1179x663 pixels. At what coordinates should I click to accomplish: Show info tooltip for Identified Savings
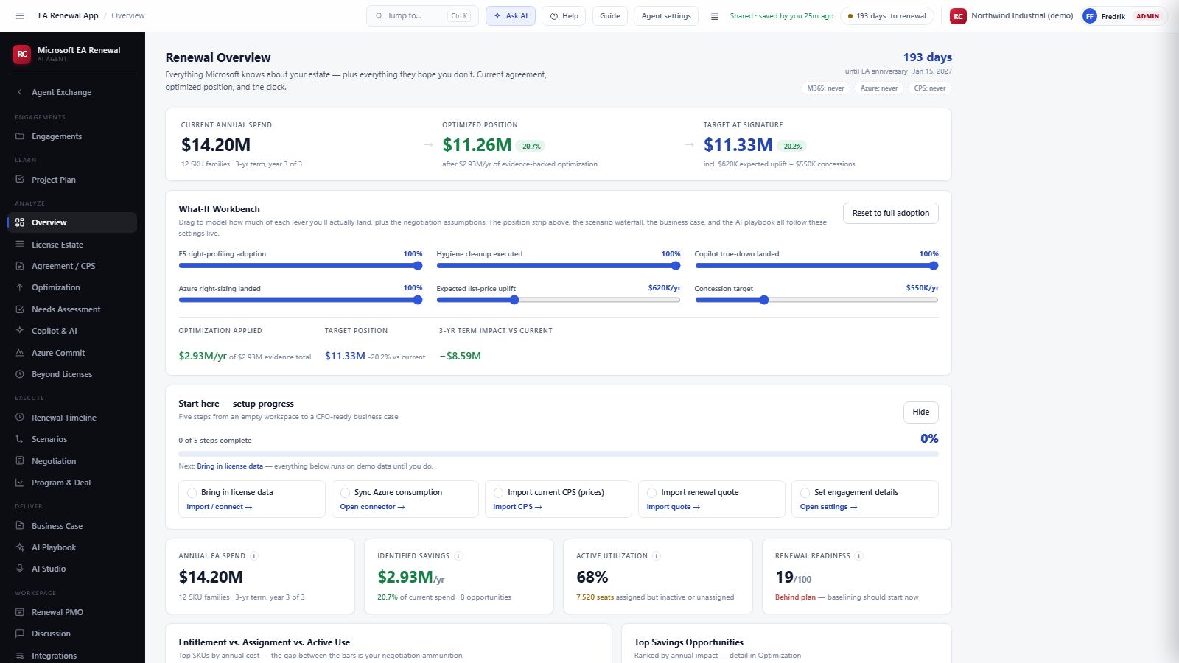point(458,556)
